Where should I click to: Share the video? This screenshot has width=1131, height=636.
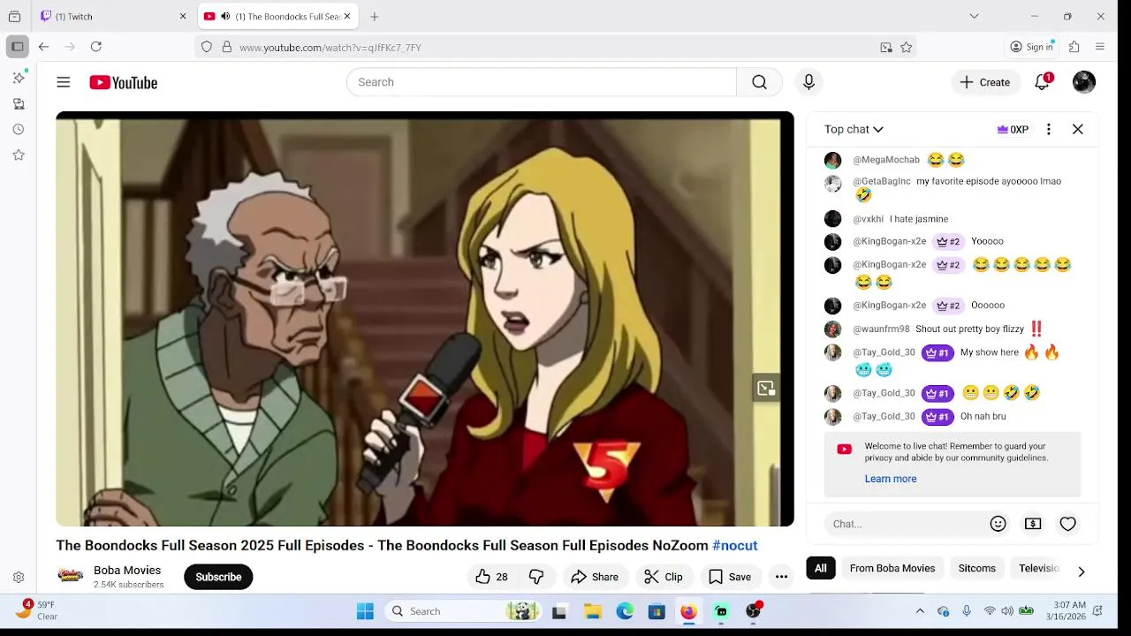click(x=595, y=577)
